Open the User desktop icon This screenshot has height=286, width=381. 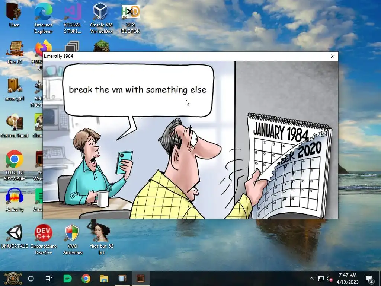[x=14, y=16]
